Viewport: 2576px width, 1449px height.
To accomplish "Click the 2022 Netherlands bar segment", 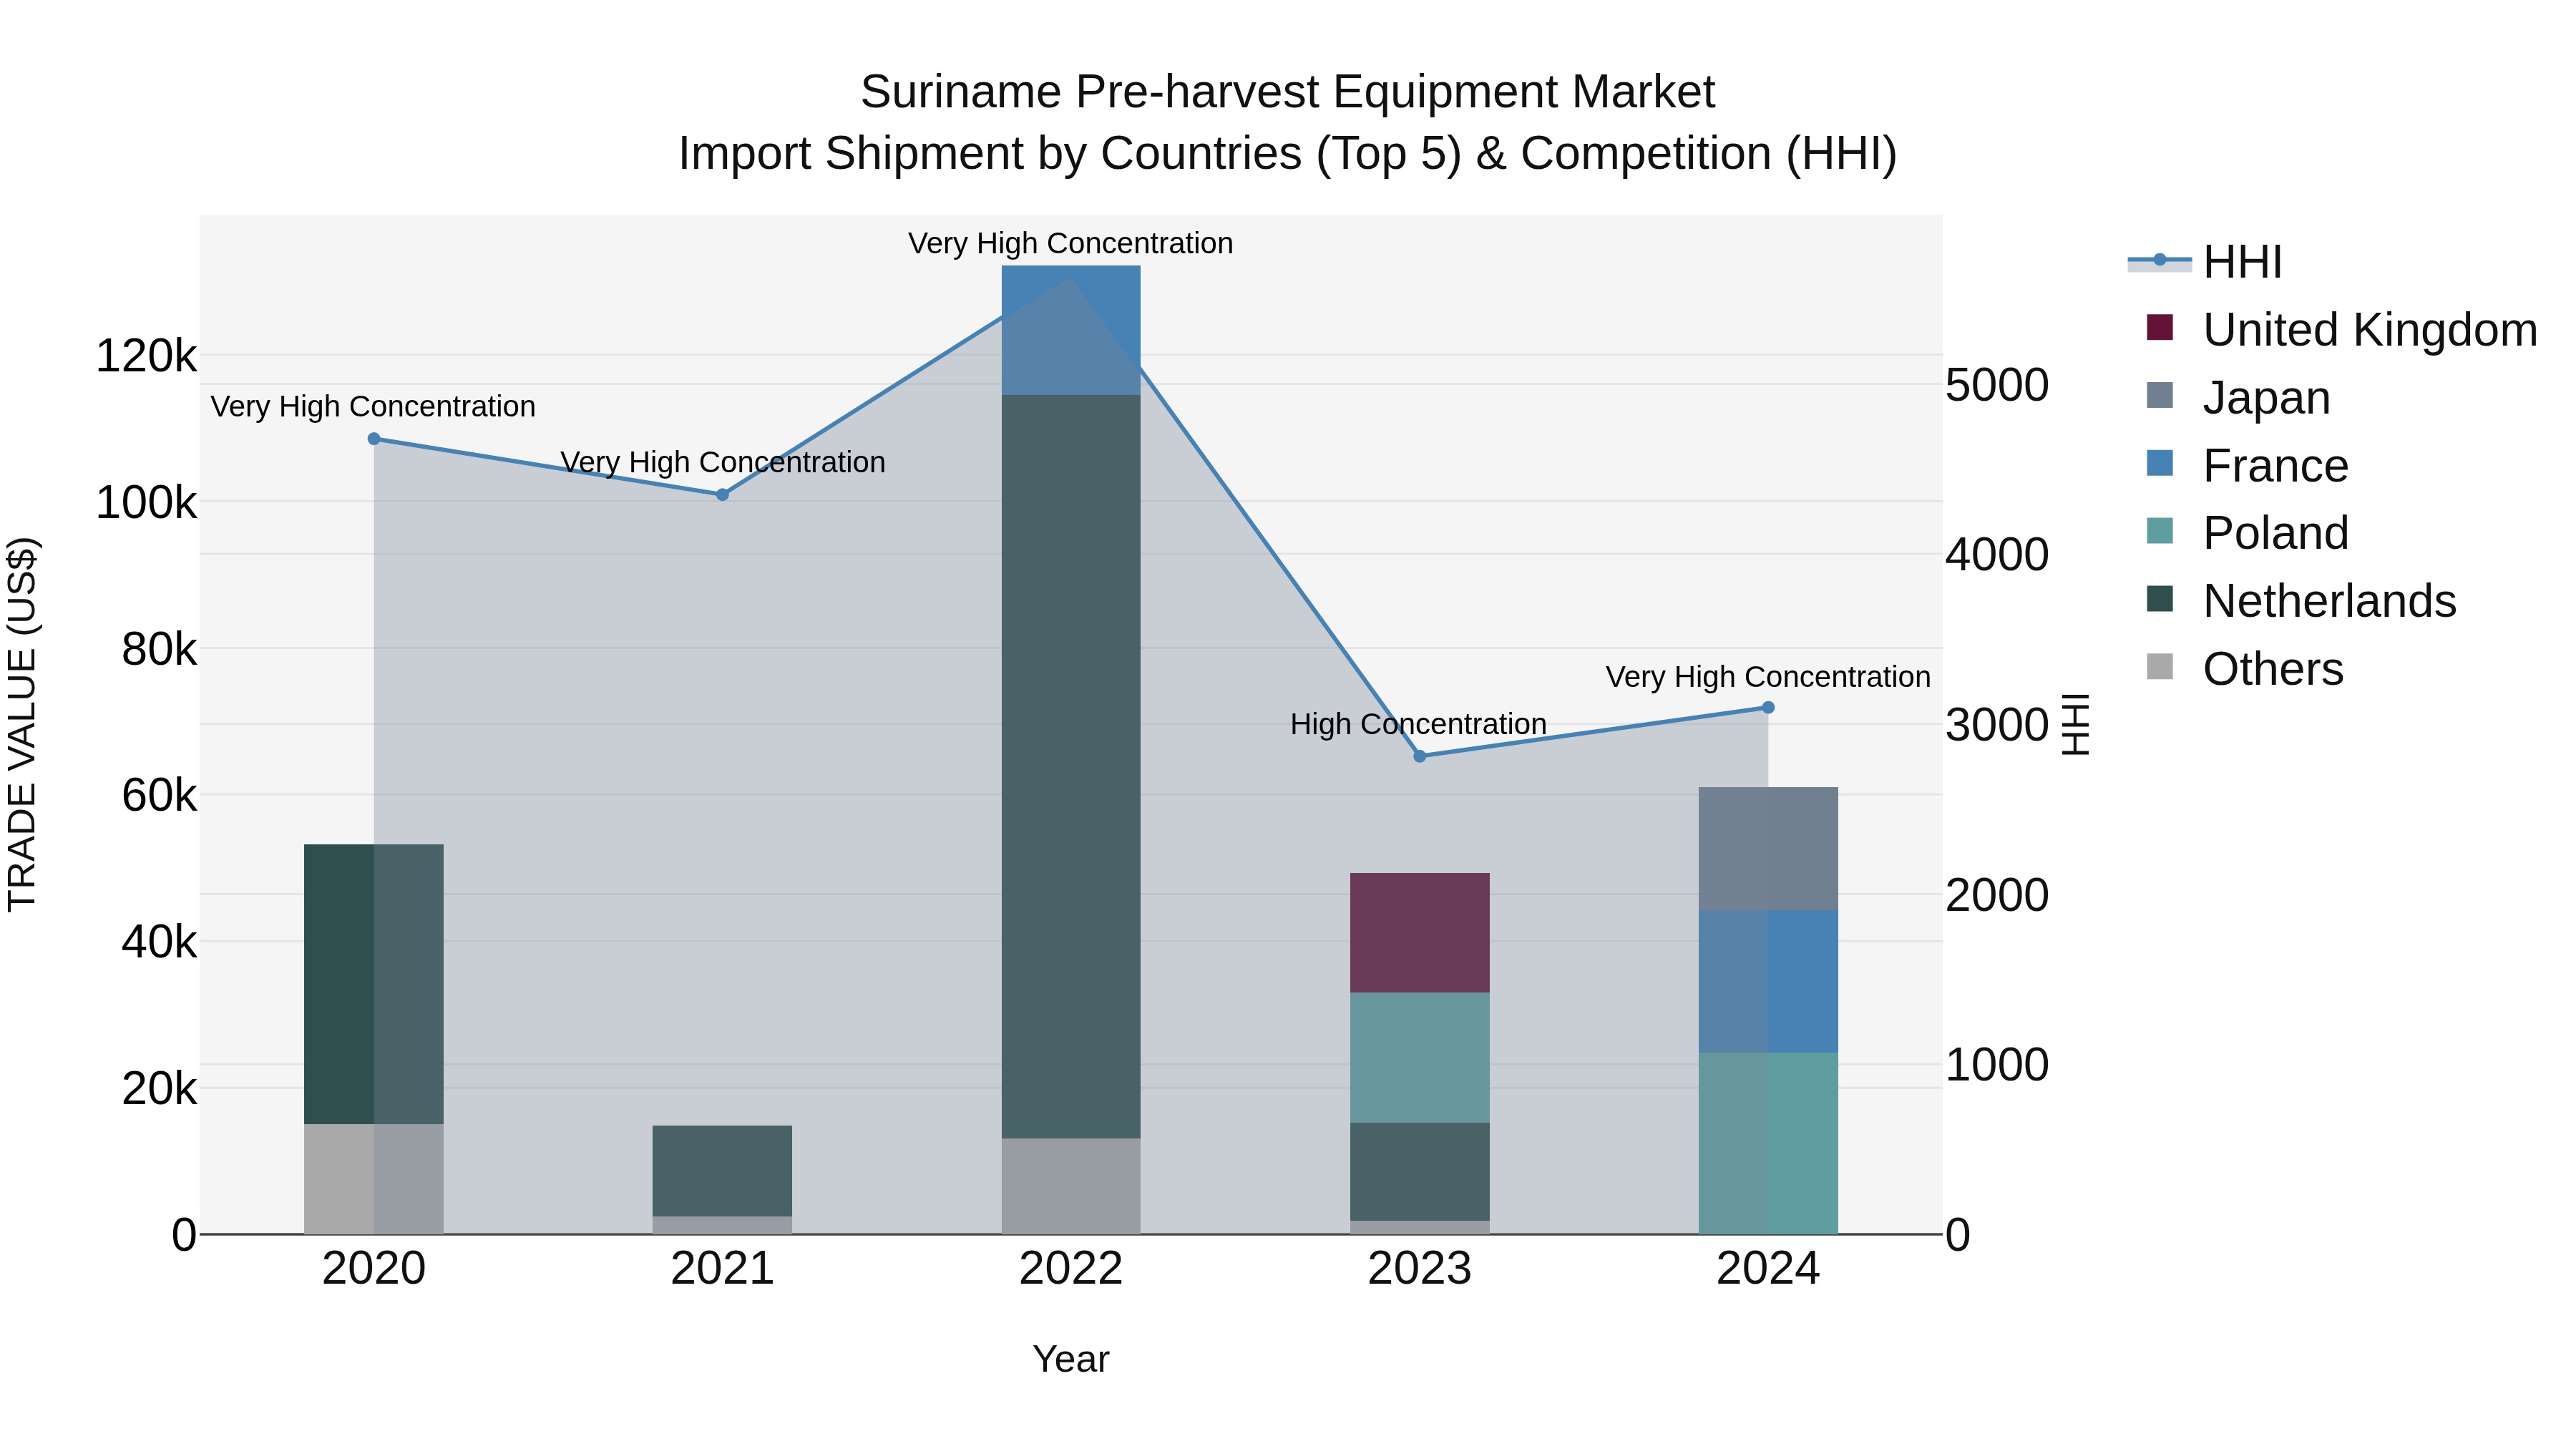I will 1071,767.
